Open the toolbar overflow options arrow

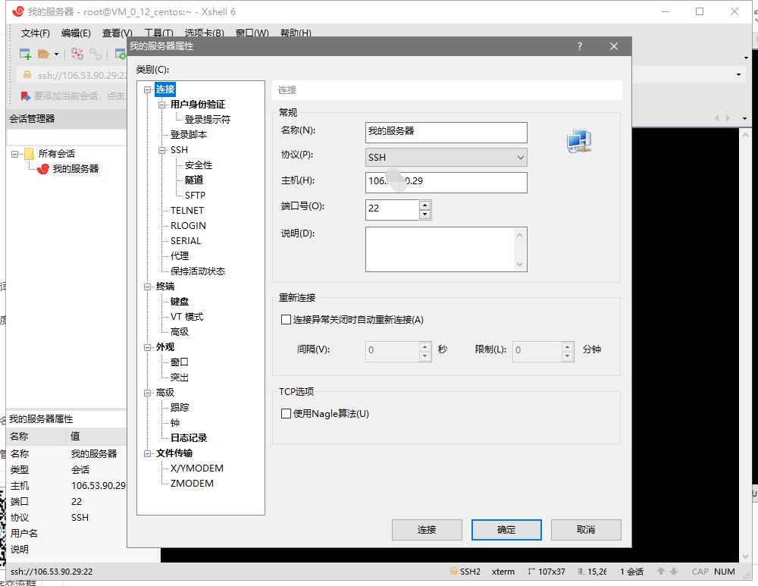(747, 58)
